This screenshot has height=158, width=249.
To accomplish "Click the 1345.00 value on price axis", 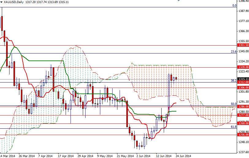I will (x=243, y=51).
